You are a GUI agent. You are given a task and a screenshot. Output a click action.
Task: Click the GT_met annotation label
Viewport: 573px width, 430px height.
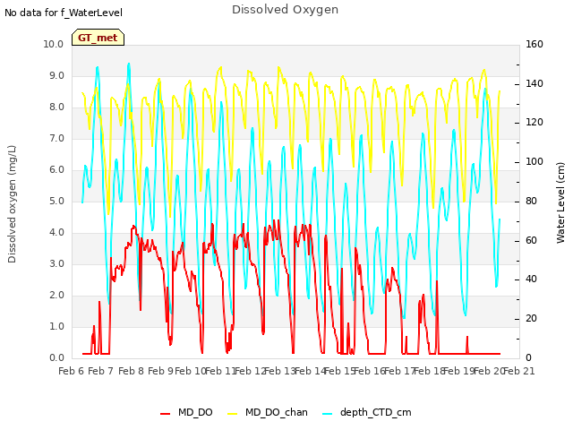[x=98, y=38]
